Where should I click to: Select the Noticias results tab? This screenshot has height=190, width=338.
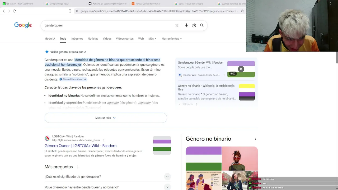pos(93,39)
